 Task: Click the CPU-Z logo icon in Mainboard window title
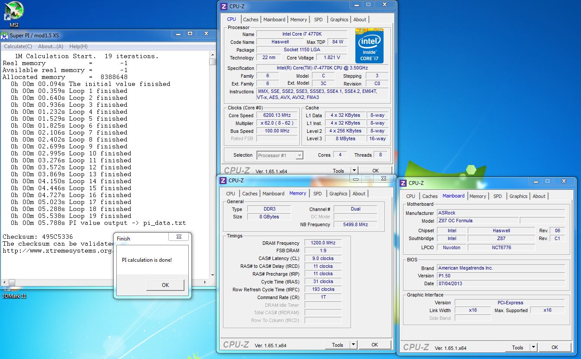[x=403, y=183]
